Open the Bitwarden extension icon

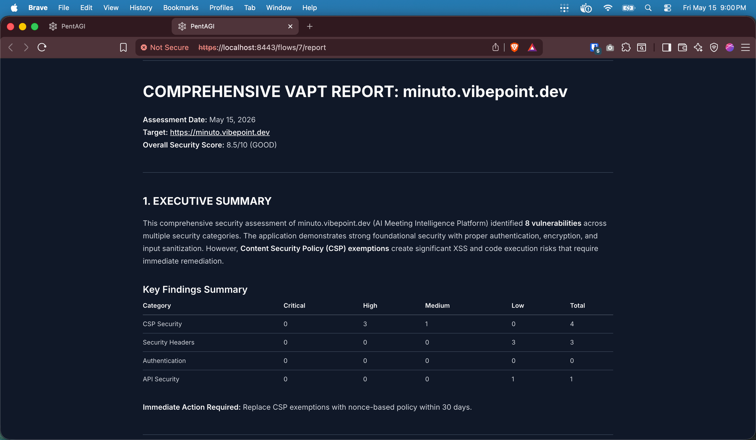pyautogui.click(x=595, y=48)
